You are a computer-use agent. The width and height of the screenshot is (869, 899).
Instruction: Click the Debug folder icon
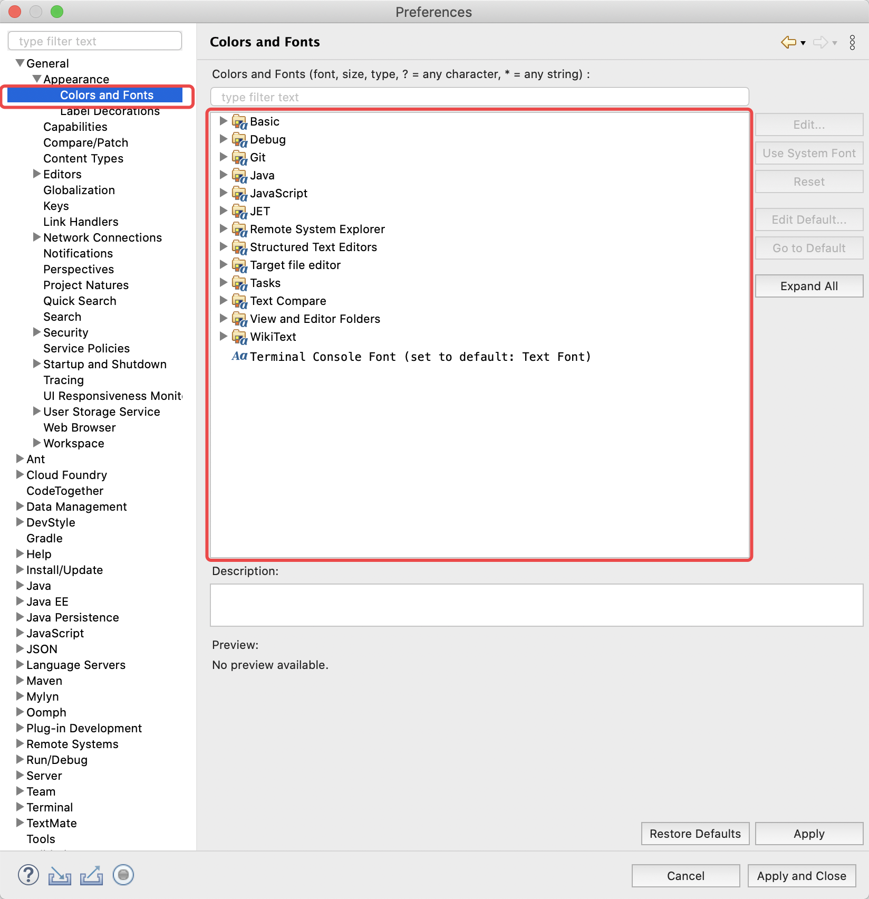coord(239,140)
